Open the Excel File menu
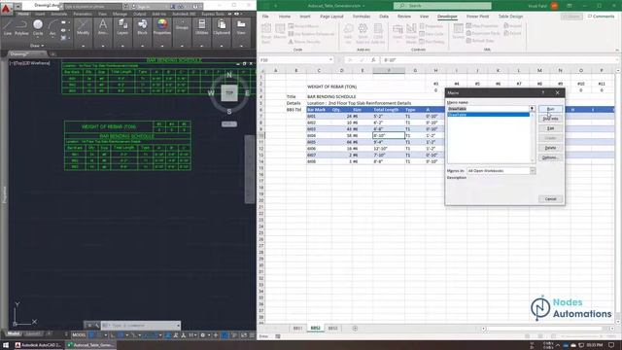 pyautogui.click(x=265, y=17)
